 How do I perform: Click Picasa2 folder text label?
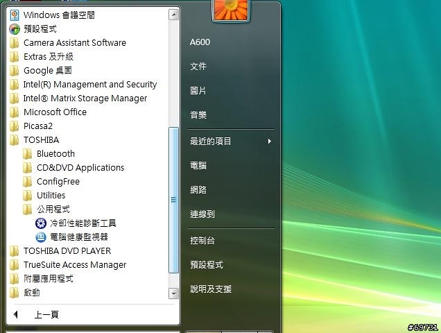(x=38, y=126)
